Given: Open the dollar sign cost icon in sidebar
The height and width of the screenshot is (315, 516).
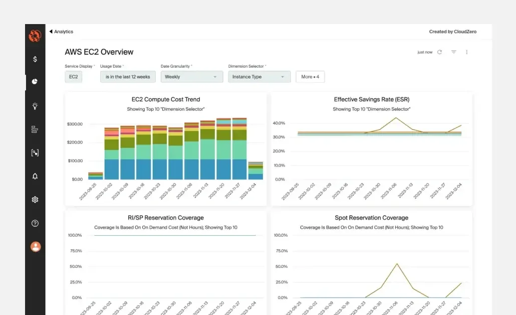Looking at the screenshot, I should [35, 59].
